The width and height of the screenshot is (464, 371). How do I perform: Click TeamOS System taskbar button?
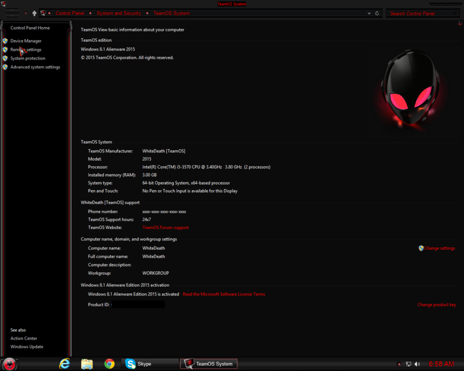pyautogui.click(x=209, y=364)
